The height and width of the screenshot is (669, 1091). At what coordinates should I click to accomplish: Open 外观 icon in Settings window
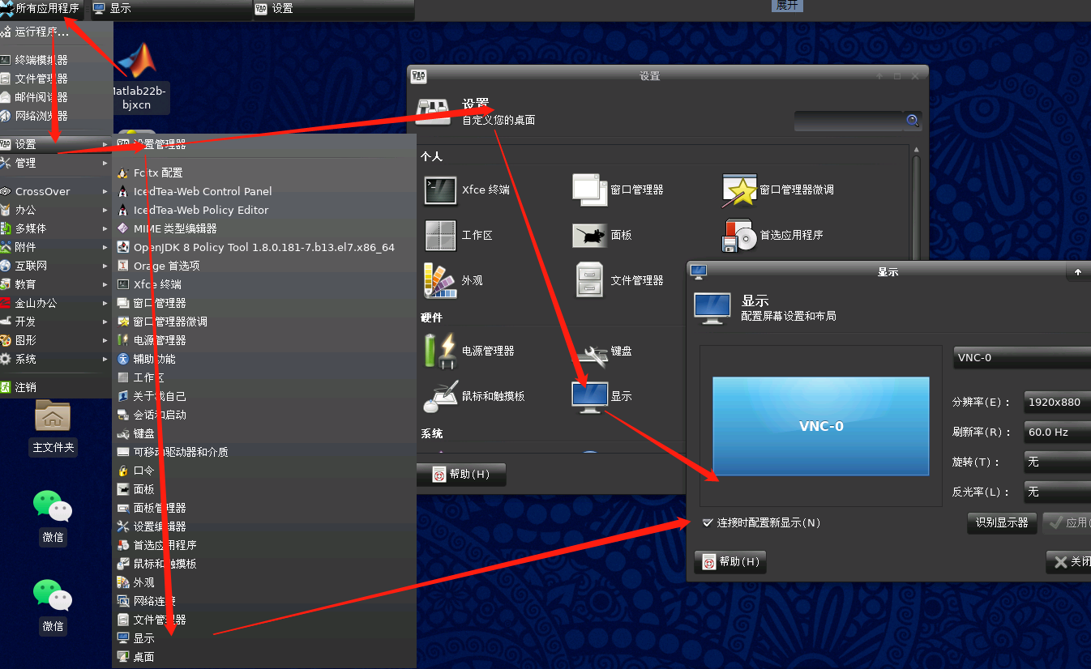(x=440, y=280)
